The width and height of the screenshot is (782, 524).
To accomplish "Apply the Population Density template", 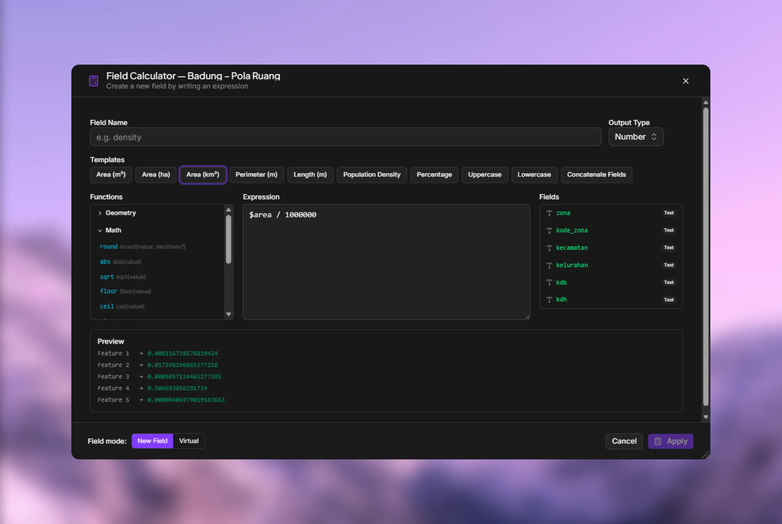I will pyautogui.click(x=372, y=175).
